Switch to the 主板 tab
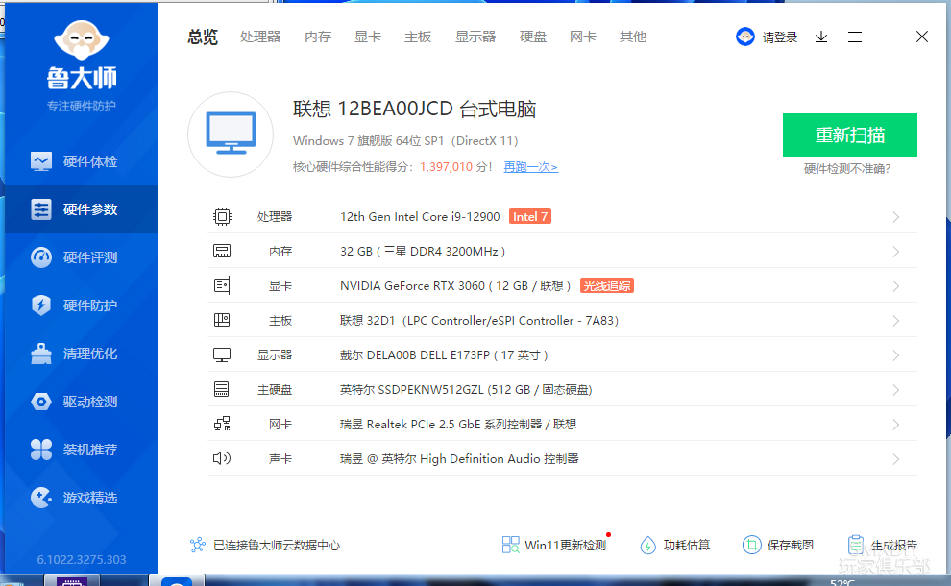This screenshot has width=951, height=586. pyautogui.click(x=418, y=37)
